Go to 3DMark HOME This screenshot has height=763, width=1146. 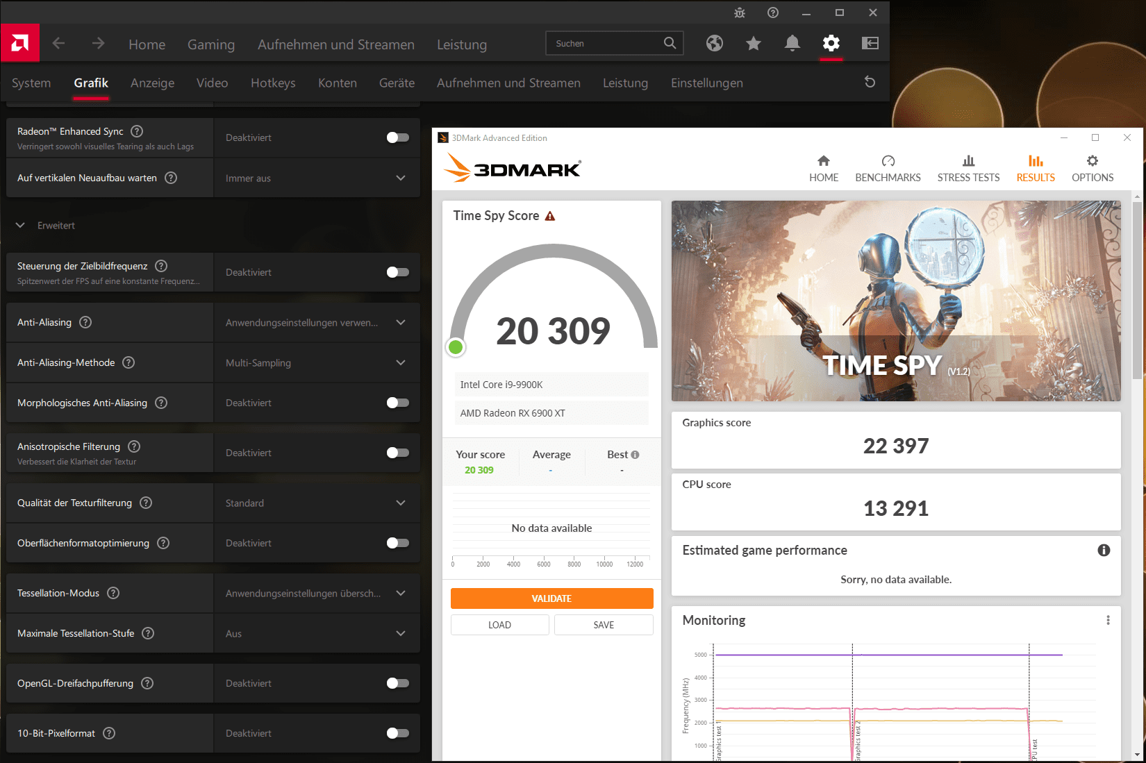click(x=824, y=169)
